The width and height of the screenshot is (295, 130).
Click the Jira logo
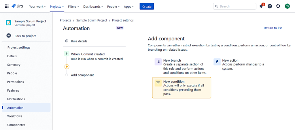pos(17,6)
